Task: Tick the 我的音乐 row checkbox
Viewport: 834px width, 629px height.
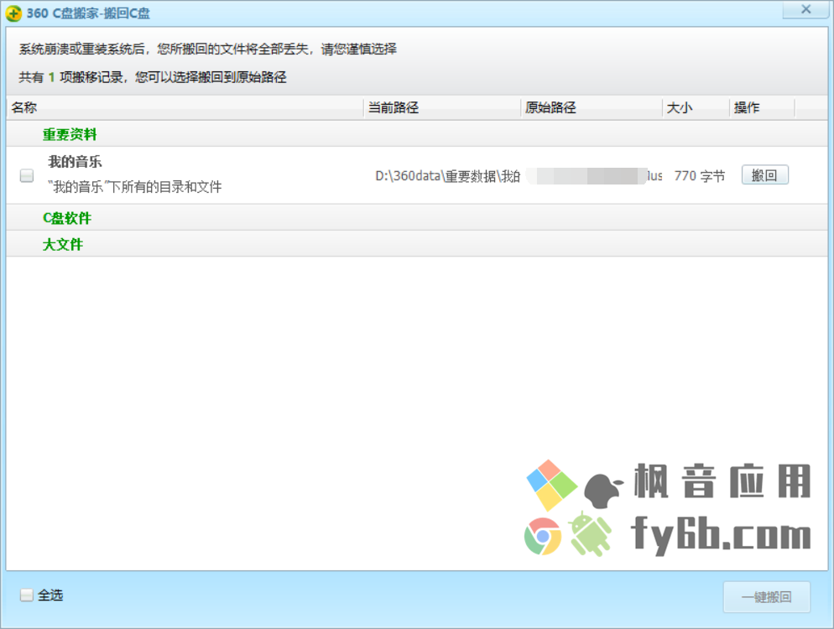Action: (x=27, y=175)
